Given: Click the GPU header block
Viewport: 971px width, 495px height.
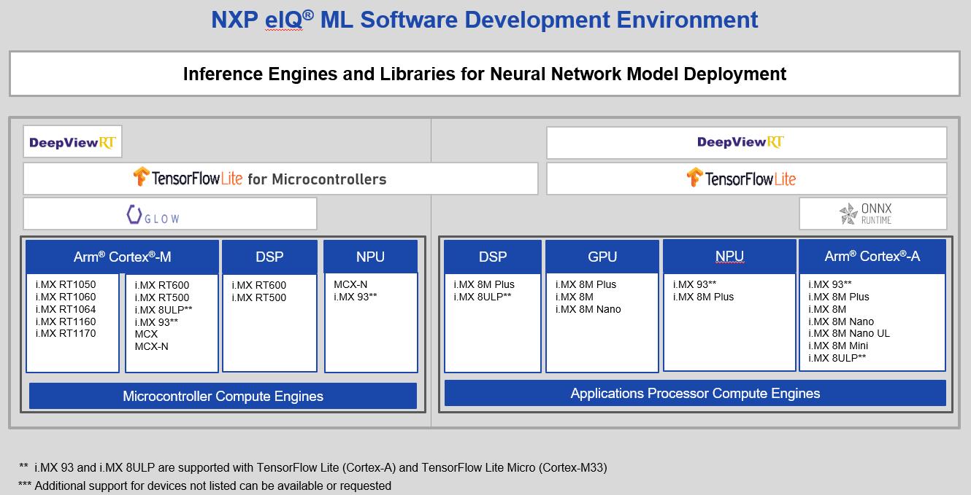Looking at the screenshot, I should click(x=602, y=256).
